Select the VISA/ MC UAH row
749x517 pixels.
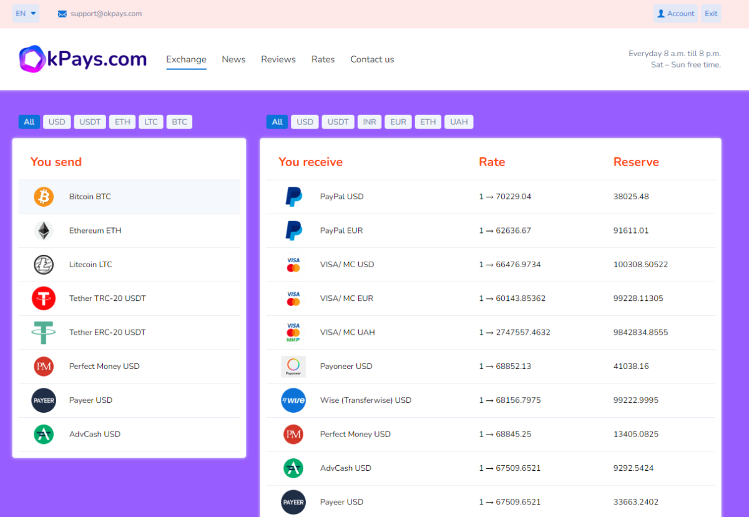coord(491,333)
